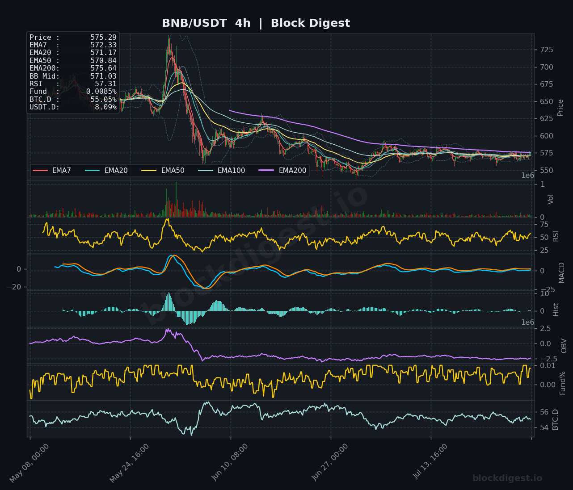This screenshot has width=573, height=490.
Task: Click the EMA200 legend entry
Action: (x=282, y=171)
